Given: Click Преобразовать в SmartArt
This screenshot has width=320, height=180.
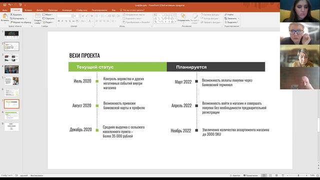Looking at the screenshot, I should pos(136,22).
